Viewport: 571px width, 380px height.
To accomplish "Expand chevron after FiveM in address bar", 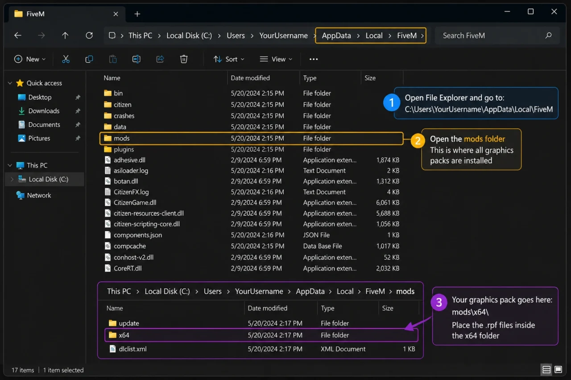I will [422, 36].
